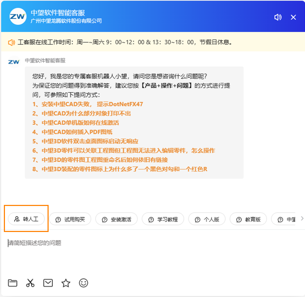Select the partially visible 中望 quick topic
The image size is (305, 297).
(x=284, y=219)
